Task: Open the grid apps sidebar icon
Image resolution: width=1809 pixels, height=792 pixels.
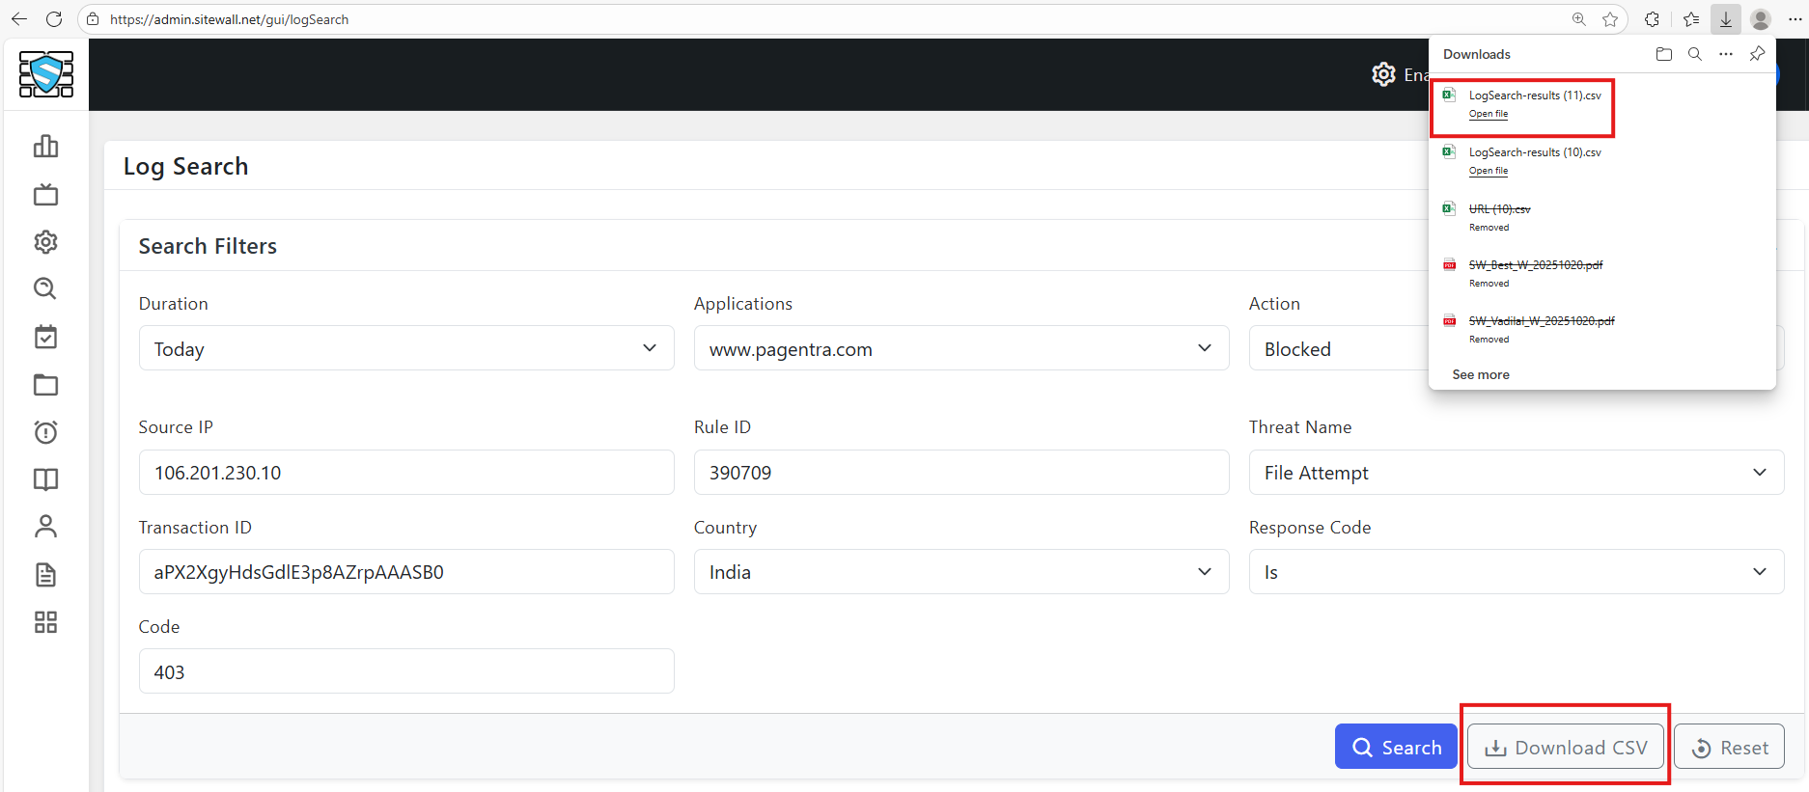Action: [45, 622]
